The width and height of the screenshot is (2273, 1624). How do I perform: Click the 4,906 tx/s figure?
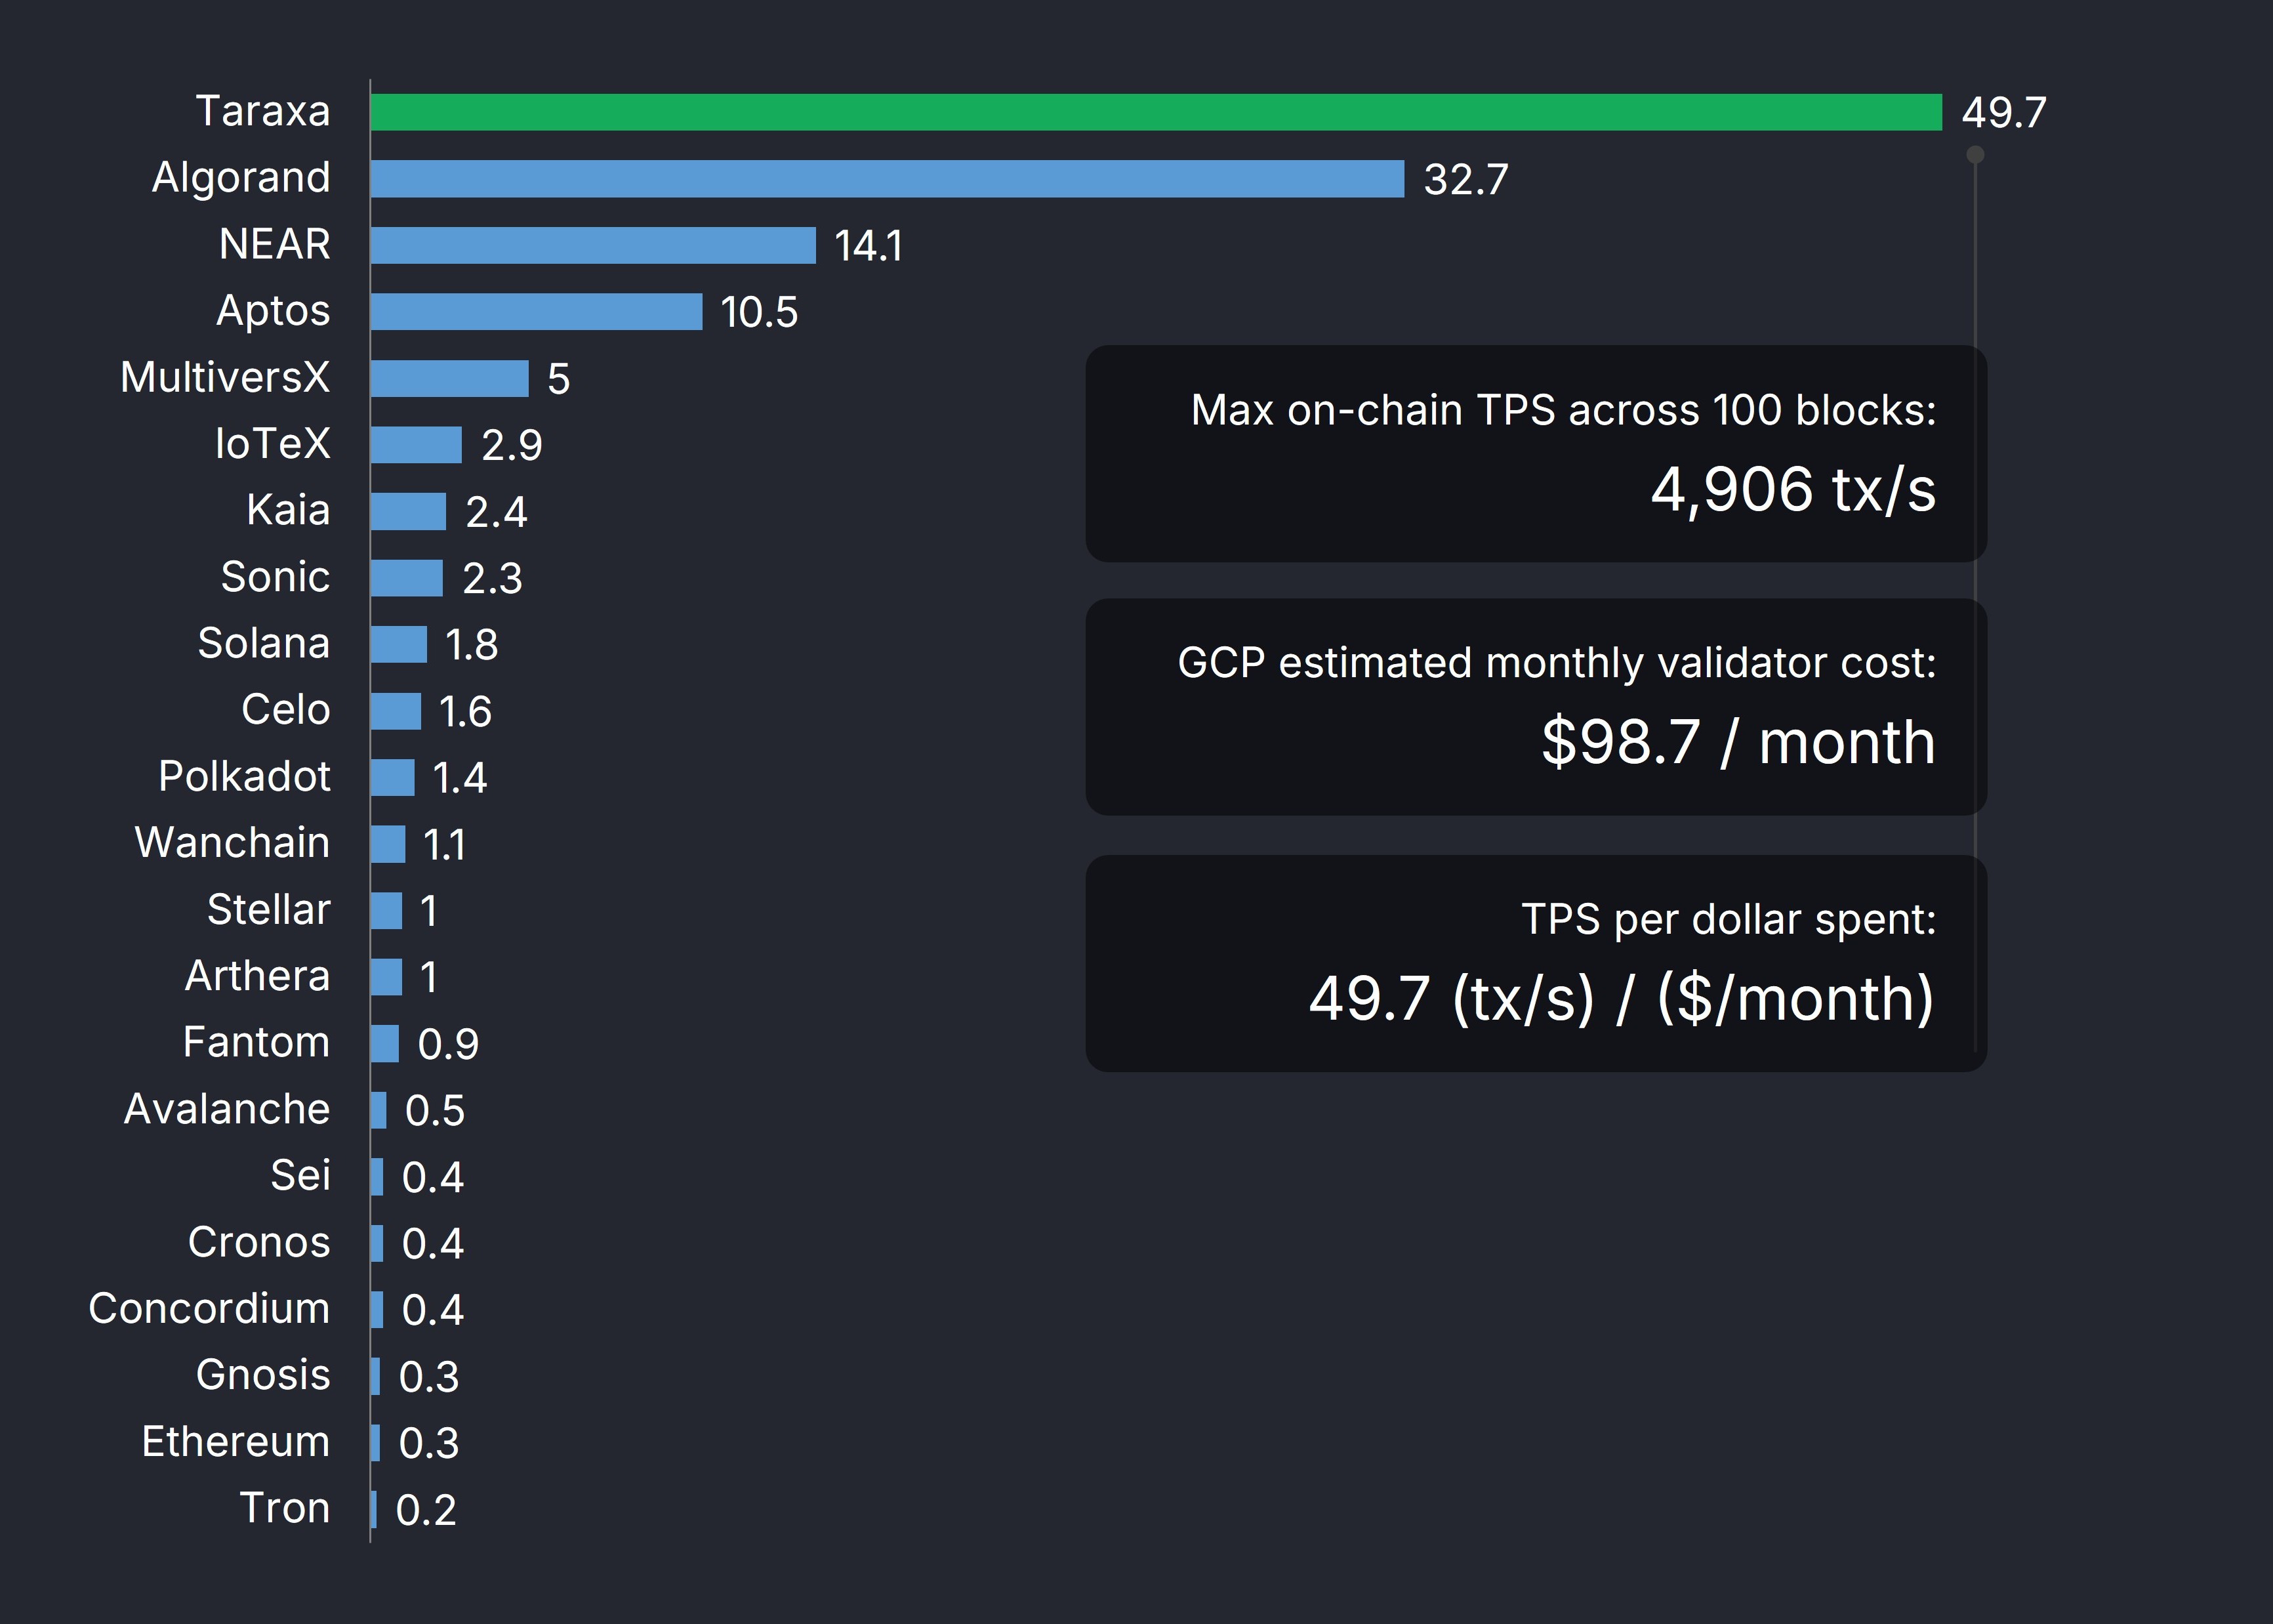(1792, 490)
